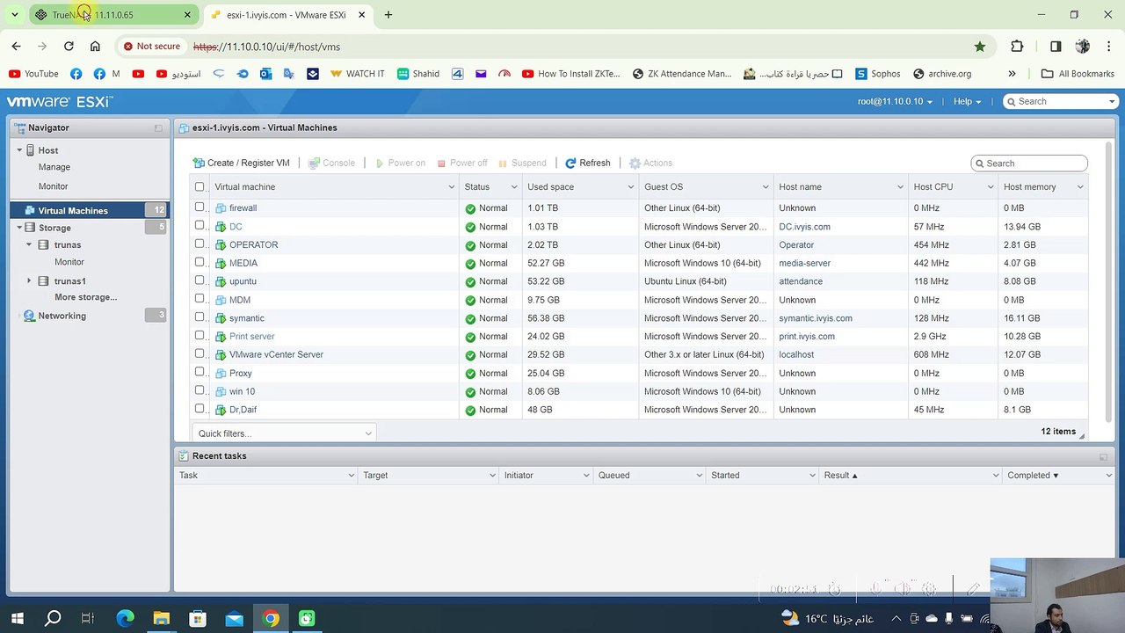Open Windows Start menu
This screenshot has height=633, width=1125.
pos(17,619)
